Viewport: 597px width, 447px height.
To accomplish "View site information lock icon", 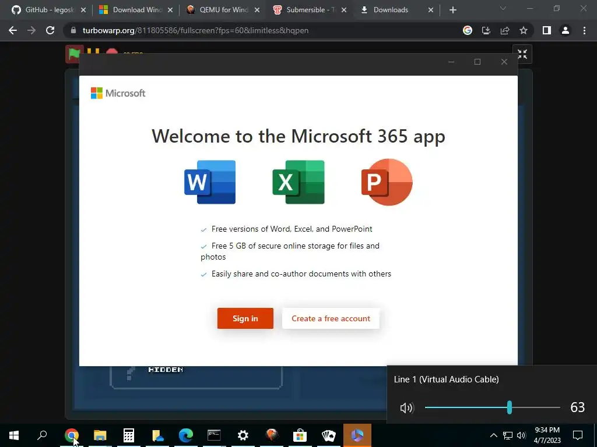I will click(73, 30).
